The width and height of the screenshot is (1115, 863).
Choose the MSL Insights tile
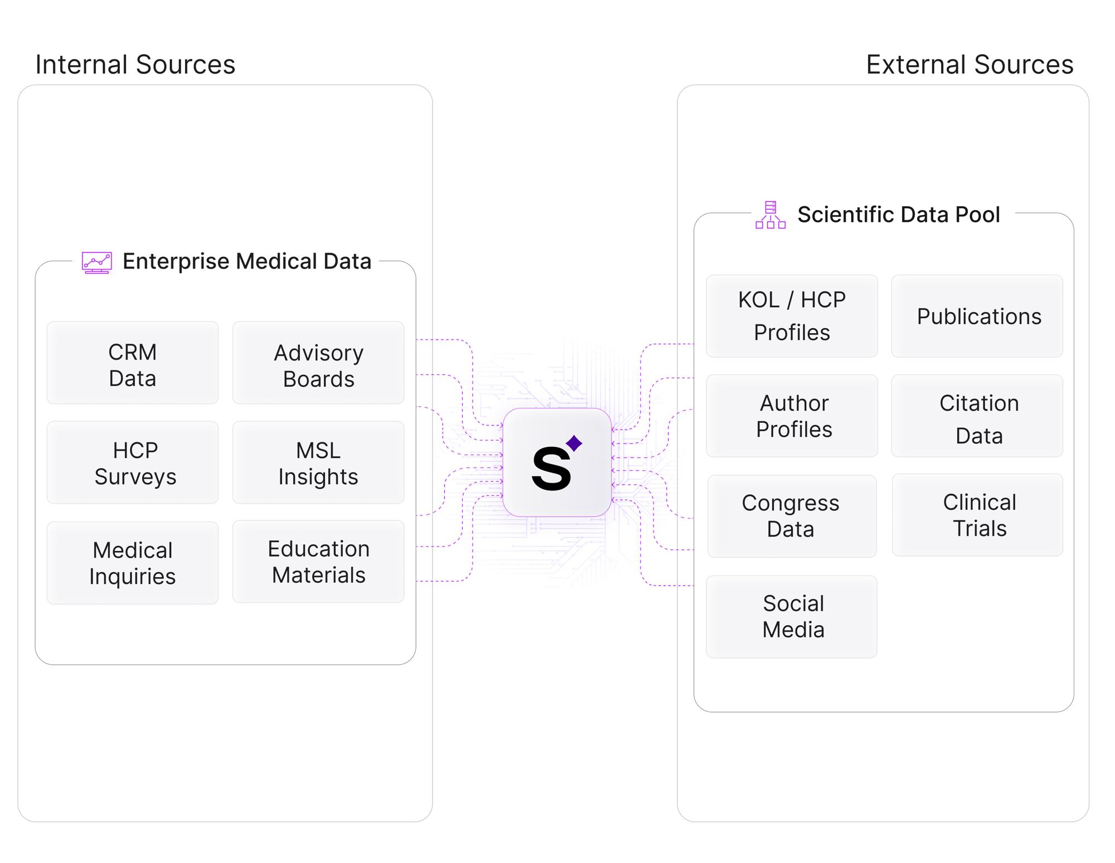point(318,462)
